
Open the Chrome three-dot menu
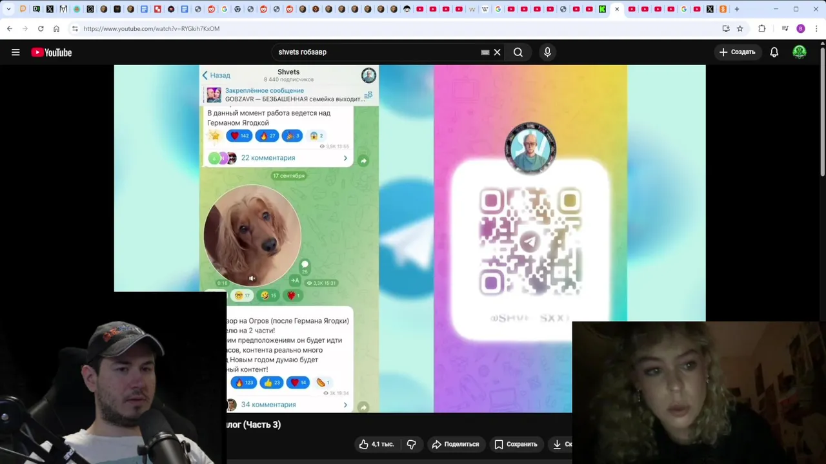[817, 28]
